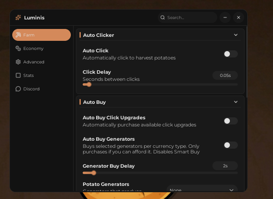This screenshot has height=199, width=273.
Task: Click the Generator Buy Delay label
Action: click(108, 166)
